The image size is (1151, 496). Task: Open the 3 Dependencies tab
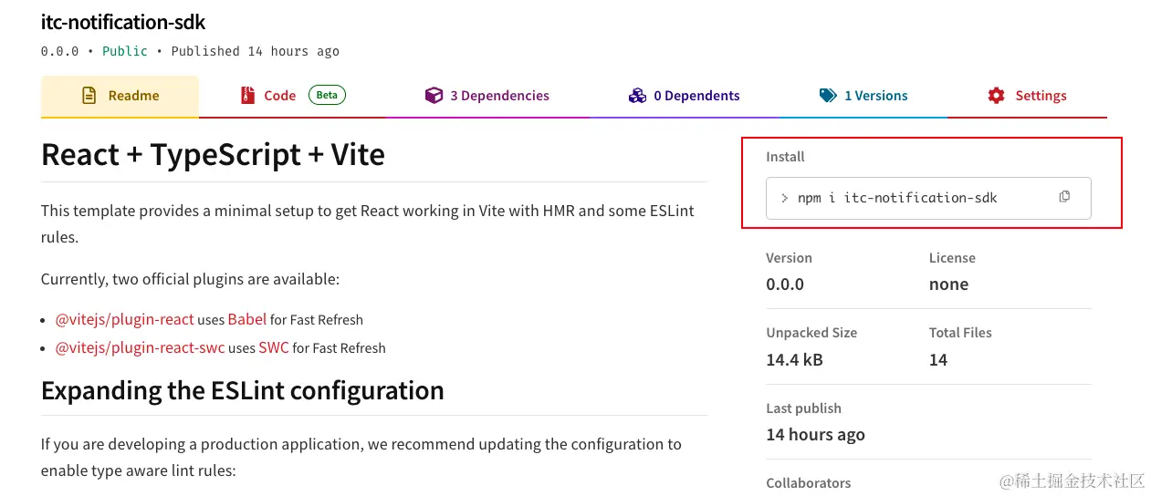(x=487, y=96)
